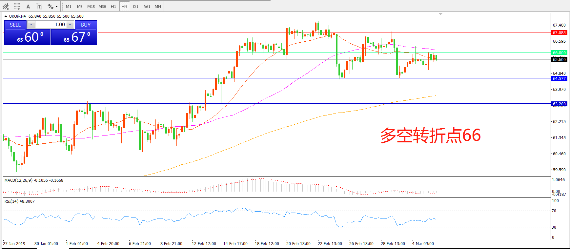Image resolution: width=570 pixels, height=249 pixels.
Task: Select the Fibonacci Retracement tool
Action: tap(17, 6)
